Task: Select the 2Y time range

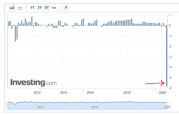Action: [x=39, y=8]
